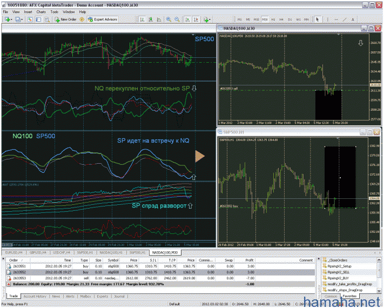Select the cursor pointer tool

click(318, 19)
